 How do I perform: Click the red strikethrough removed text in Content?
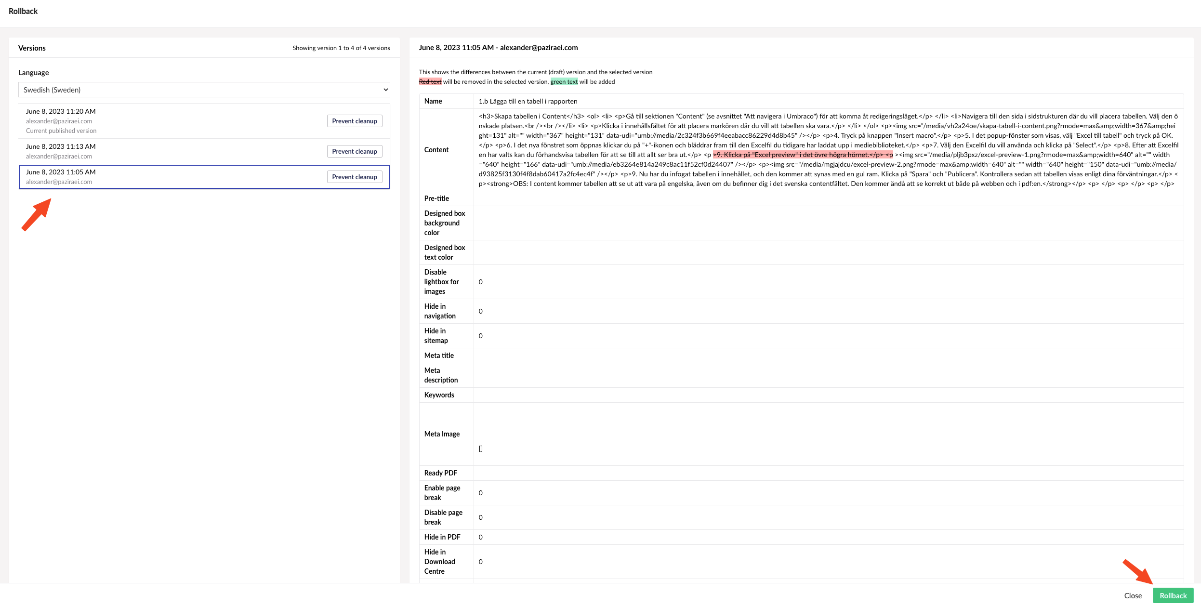click(x=802, y=155)
